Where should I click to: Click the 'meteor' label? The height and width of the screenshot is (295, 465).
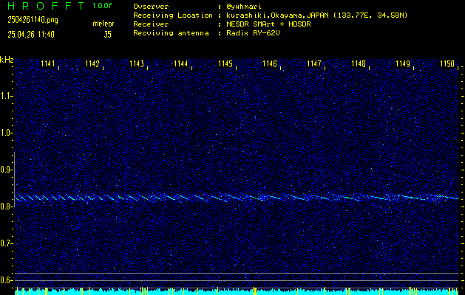[x=103, y=24]
